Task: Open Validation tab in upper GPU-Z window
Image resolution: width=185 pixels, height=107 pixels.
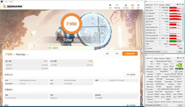Action: pos(167,5)
